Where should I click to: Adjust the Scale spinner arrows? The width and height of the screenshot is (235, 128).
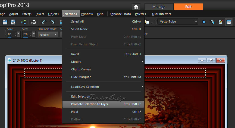coord(15,34)
